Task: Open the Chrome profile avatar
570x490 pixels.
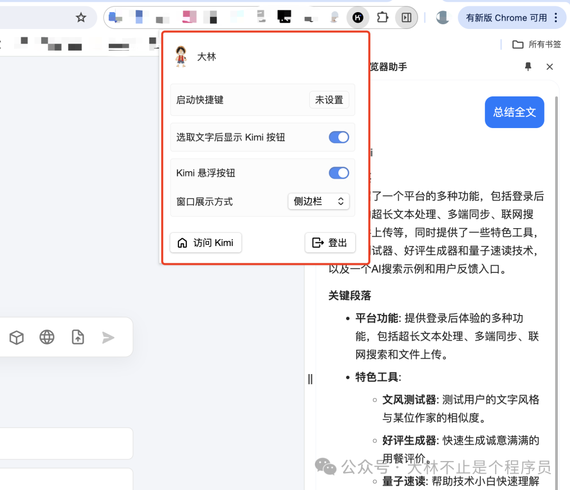Action: pyautogui.click(x=442, y=17)
